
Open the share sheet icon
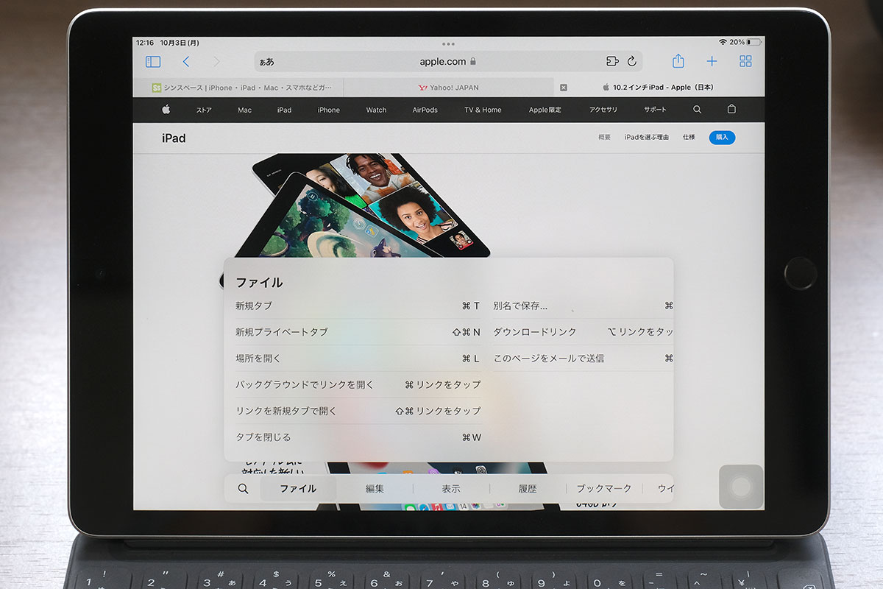click(x=678, y=61)
